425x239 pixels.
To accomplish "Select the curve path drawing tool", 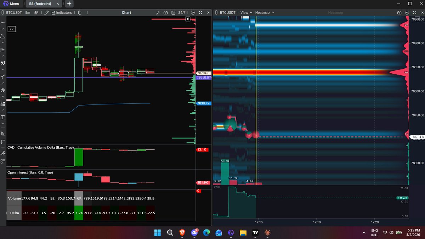I will [3, 76].
